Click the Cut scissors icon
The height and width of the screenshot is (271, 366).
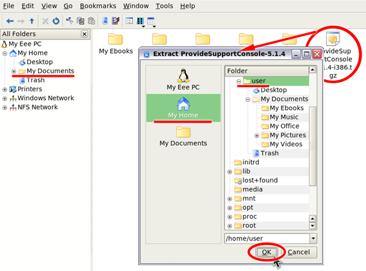(x=69, y=21)
